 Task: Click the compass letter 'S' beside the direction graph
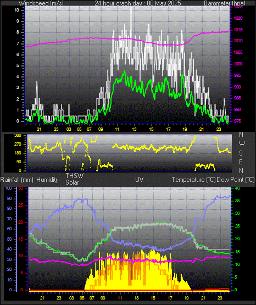(x=241, y=153)
